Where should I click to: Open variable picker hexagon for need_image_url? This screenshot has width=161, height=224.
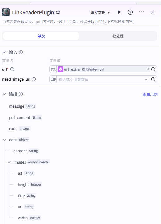[x=153, y=79]
